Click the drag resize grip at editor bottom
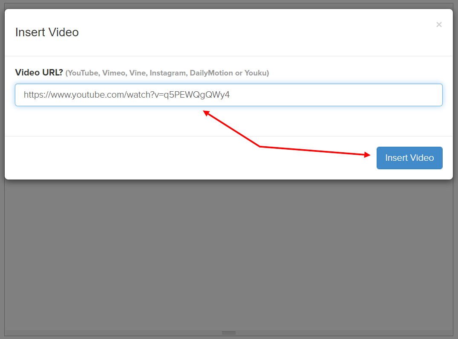 point(229,333)
